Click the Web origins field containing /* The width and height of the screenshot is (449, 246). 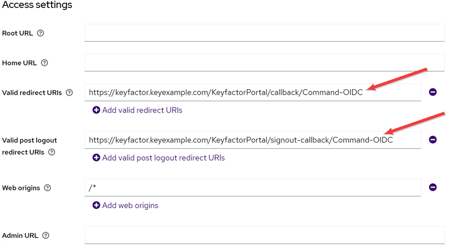point(252,187)
